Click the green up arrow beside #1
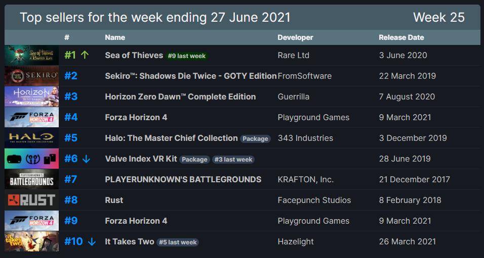 (85, 55)
